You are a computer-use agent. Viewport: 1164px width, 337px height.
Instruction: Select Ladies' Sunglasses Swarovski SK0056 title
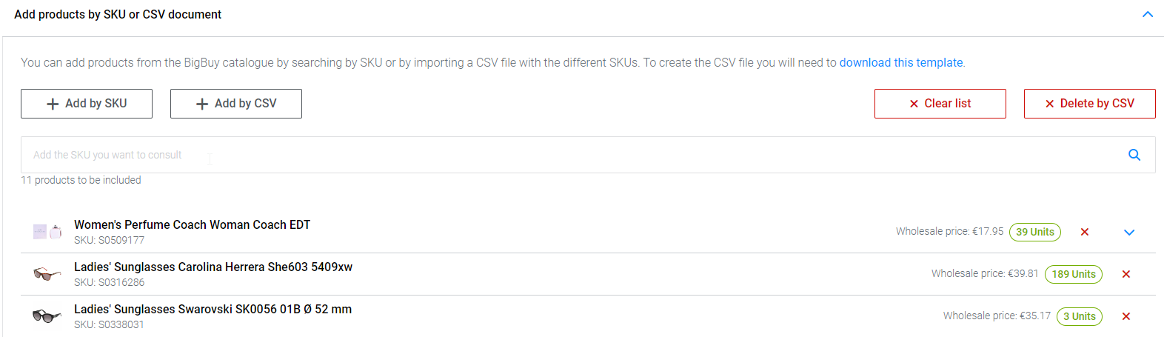tap(213, 310)
